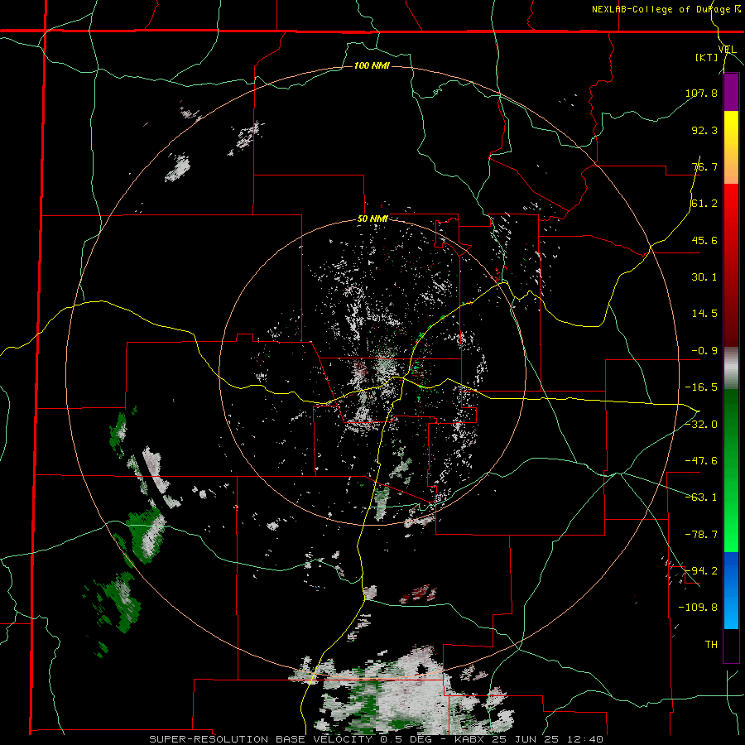Pick the purple segment of the velocity scale
The width and height of the screenshot is (745, 745).
pos(731,93)
